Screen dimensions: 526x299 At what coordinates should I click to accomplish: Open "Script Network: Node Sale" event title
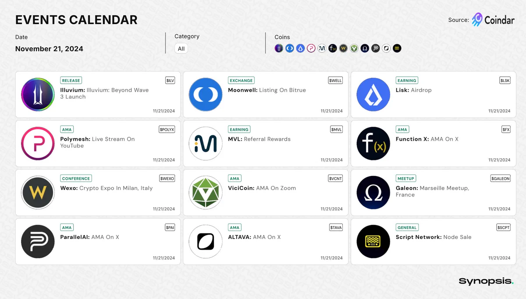point(434,237)
